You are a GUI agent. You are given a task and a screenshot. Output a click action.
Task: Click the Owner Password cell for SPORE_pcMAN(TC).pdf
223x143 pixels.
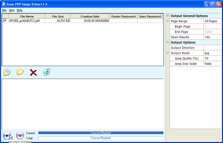[x=123, y=21]
